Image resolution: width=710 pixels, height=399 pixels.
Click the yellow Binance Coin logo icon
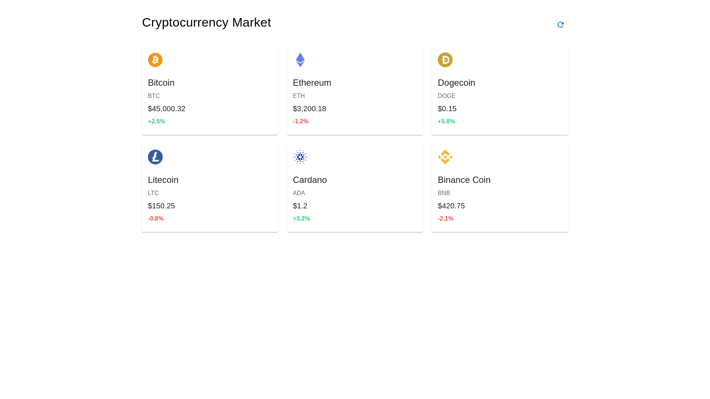(x=445, y=157)
